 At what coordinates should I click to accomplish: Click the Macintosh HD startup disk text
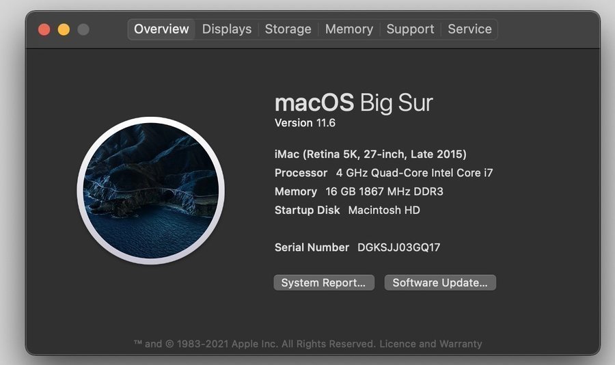click(383, 210)
